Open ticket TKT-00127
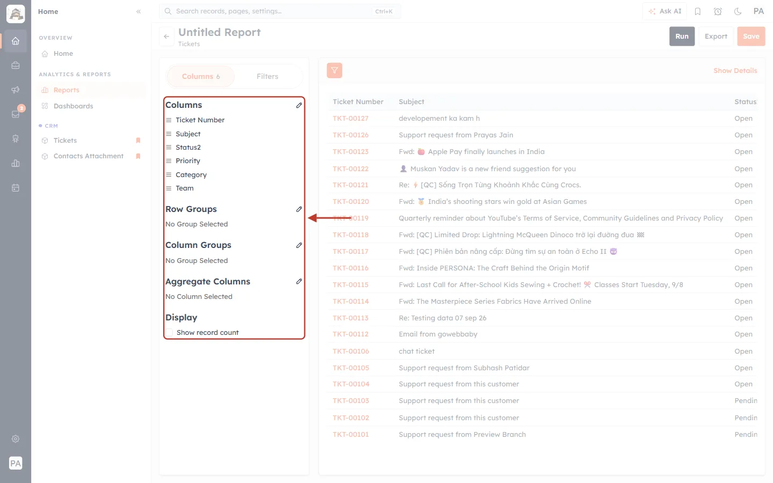 pos(351,119)
